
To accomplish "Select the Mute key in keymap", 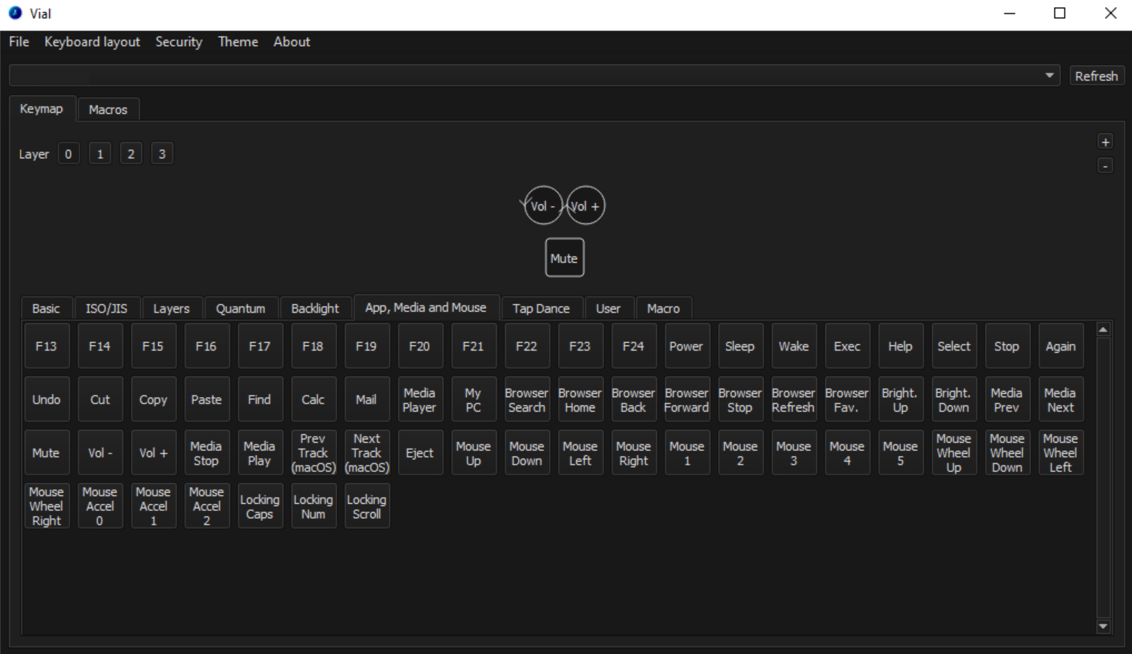I will point(564,258).
